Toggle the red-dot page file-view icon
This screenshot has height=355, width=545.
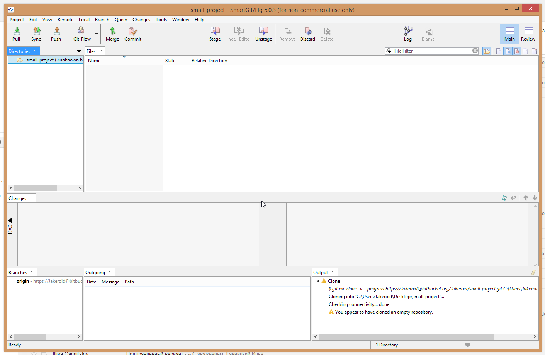click(516, 51)
